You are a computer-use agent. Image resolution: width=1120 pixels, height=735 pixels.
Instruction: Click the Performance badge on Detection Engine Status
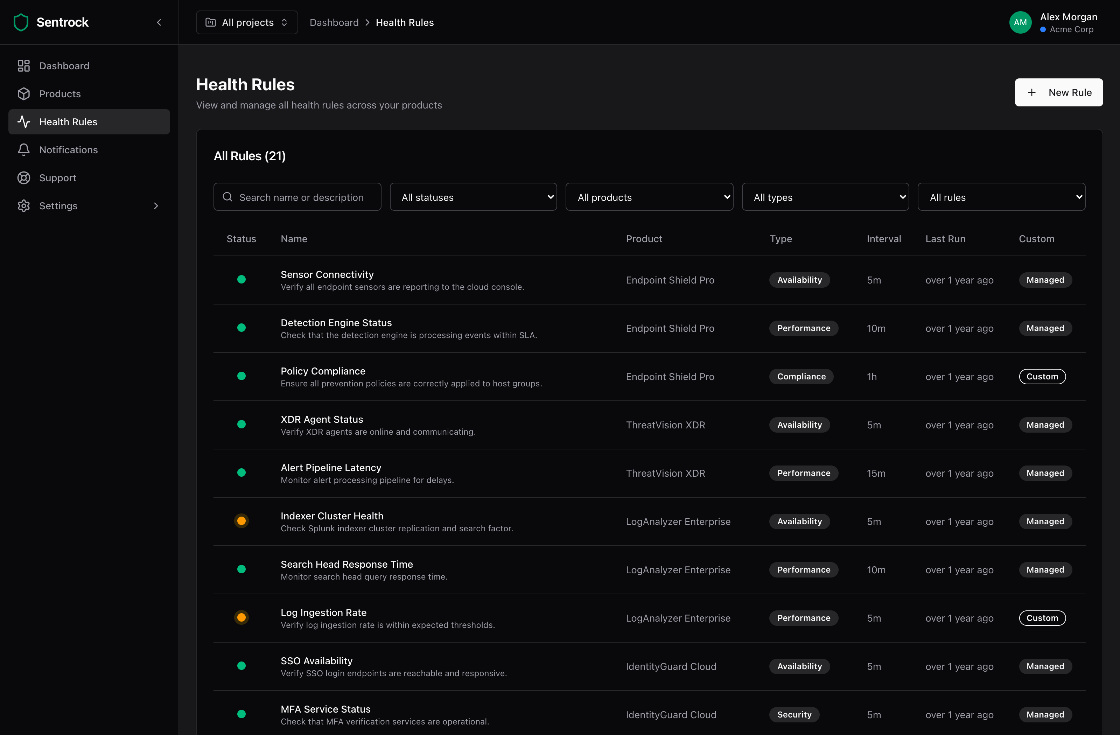click(803, 328)
